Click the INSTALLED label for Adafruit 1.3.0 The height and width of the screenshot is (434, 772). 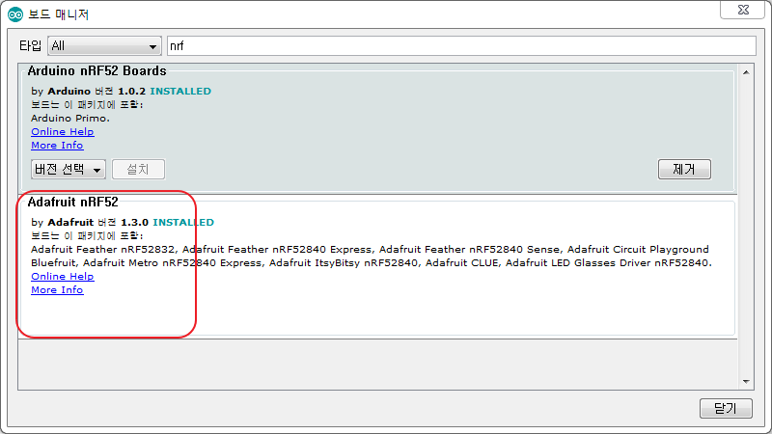point(183,222)
